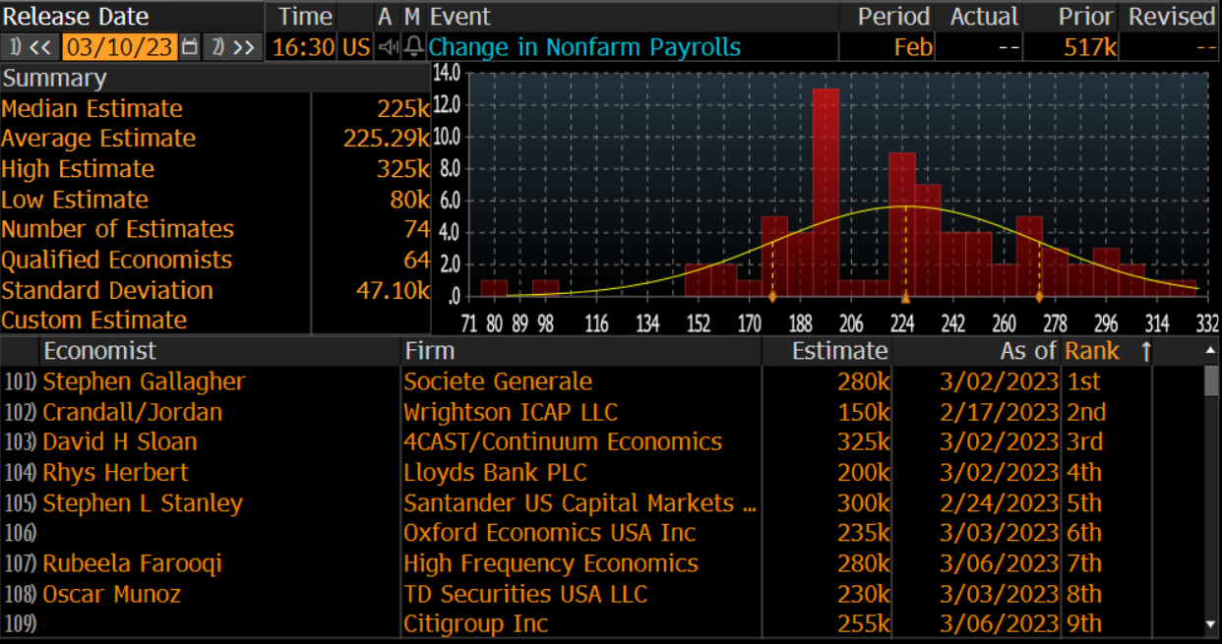The image size is (1222, 644).
Task: Click the Standard Deviation value 47.10k
Action: point(394,290)
